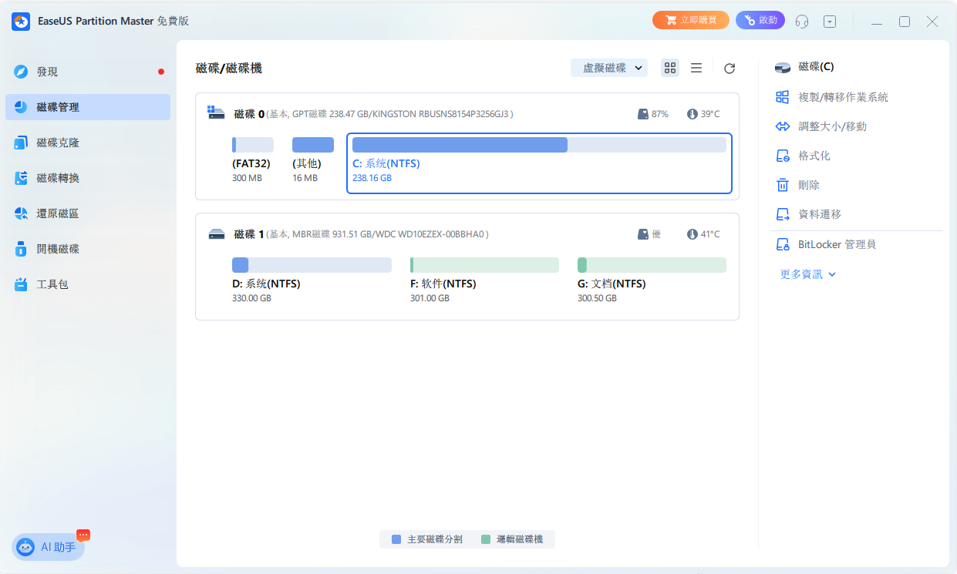Click the 刪除 trash icon
This screenshot has width=957, height=574.
coord(783,185)
